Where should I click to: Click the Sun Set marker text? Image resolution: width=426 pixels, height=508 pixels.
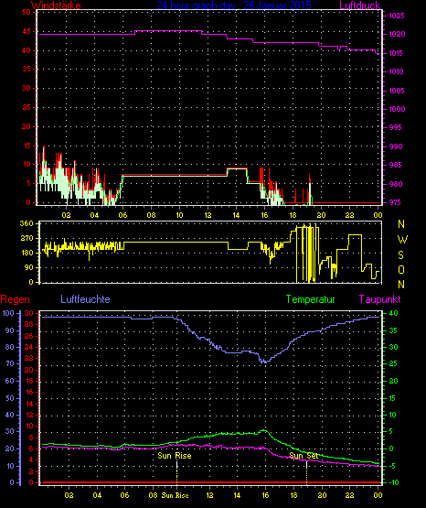tap(304, 456)
